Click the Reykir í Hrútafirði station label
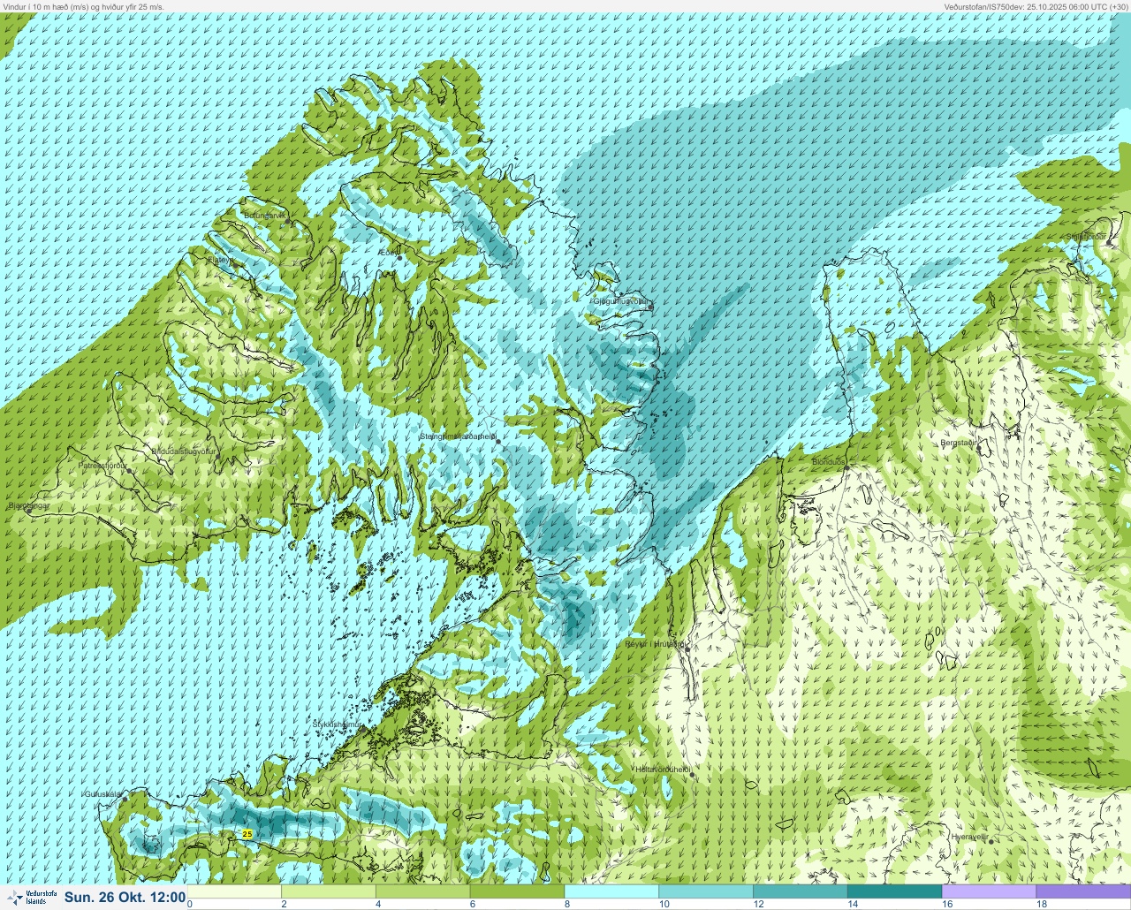The width and height of the screenshot is (1131, 910). [x=655, y=644]
